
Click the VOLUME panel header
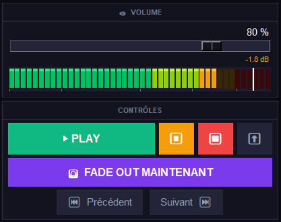pyautogui.click(x=140, y=12)
